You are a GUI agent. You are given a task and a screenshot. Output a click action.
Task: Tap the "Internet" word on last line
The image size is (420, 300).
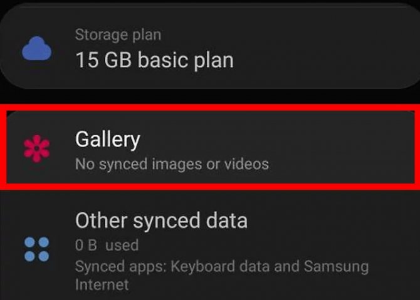pos(102,285)
